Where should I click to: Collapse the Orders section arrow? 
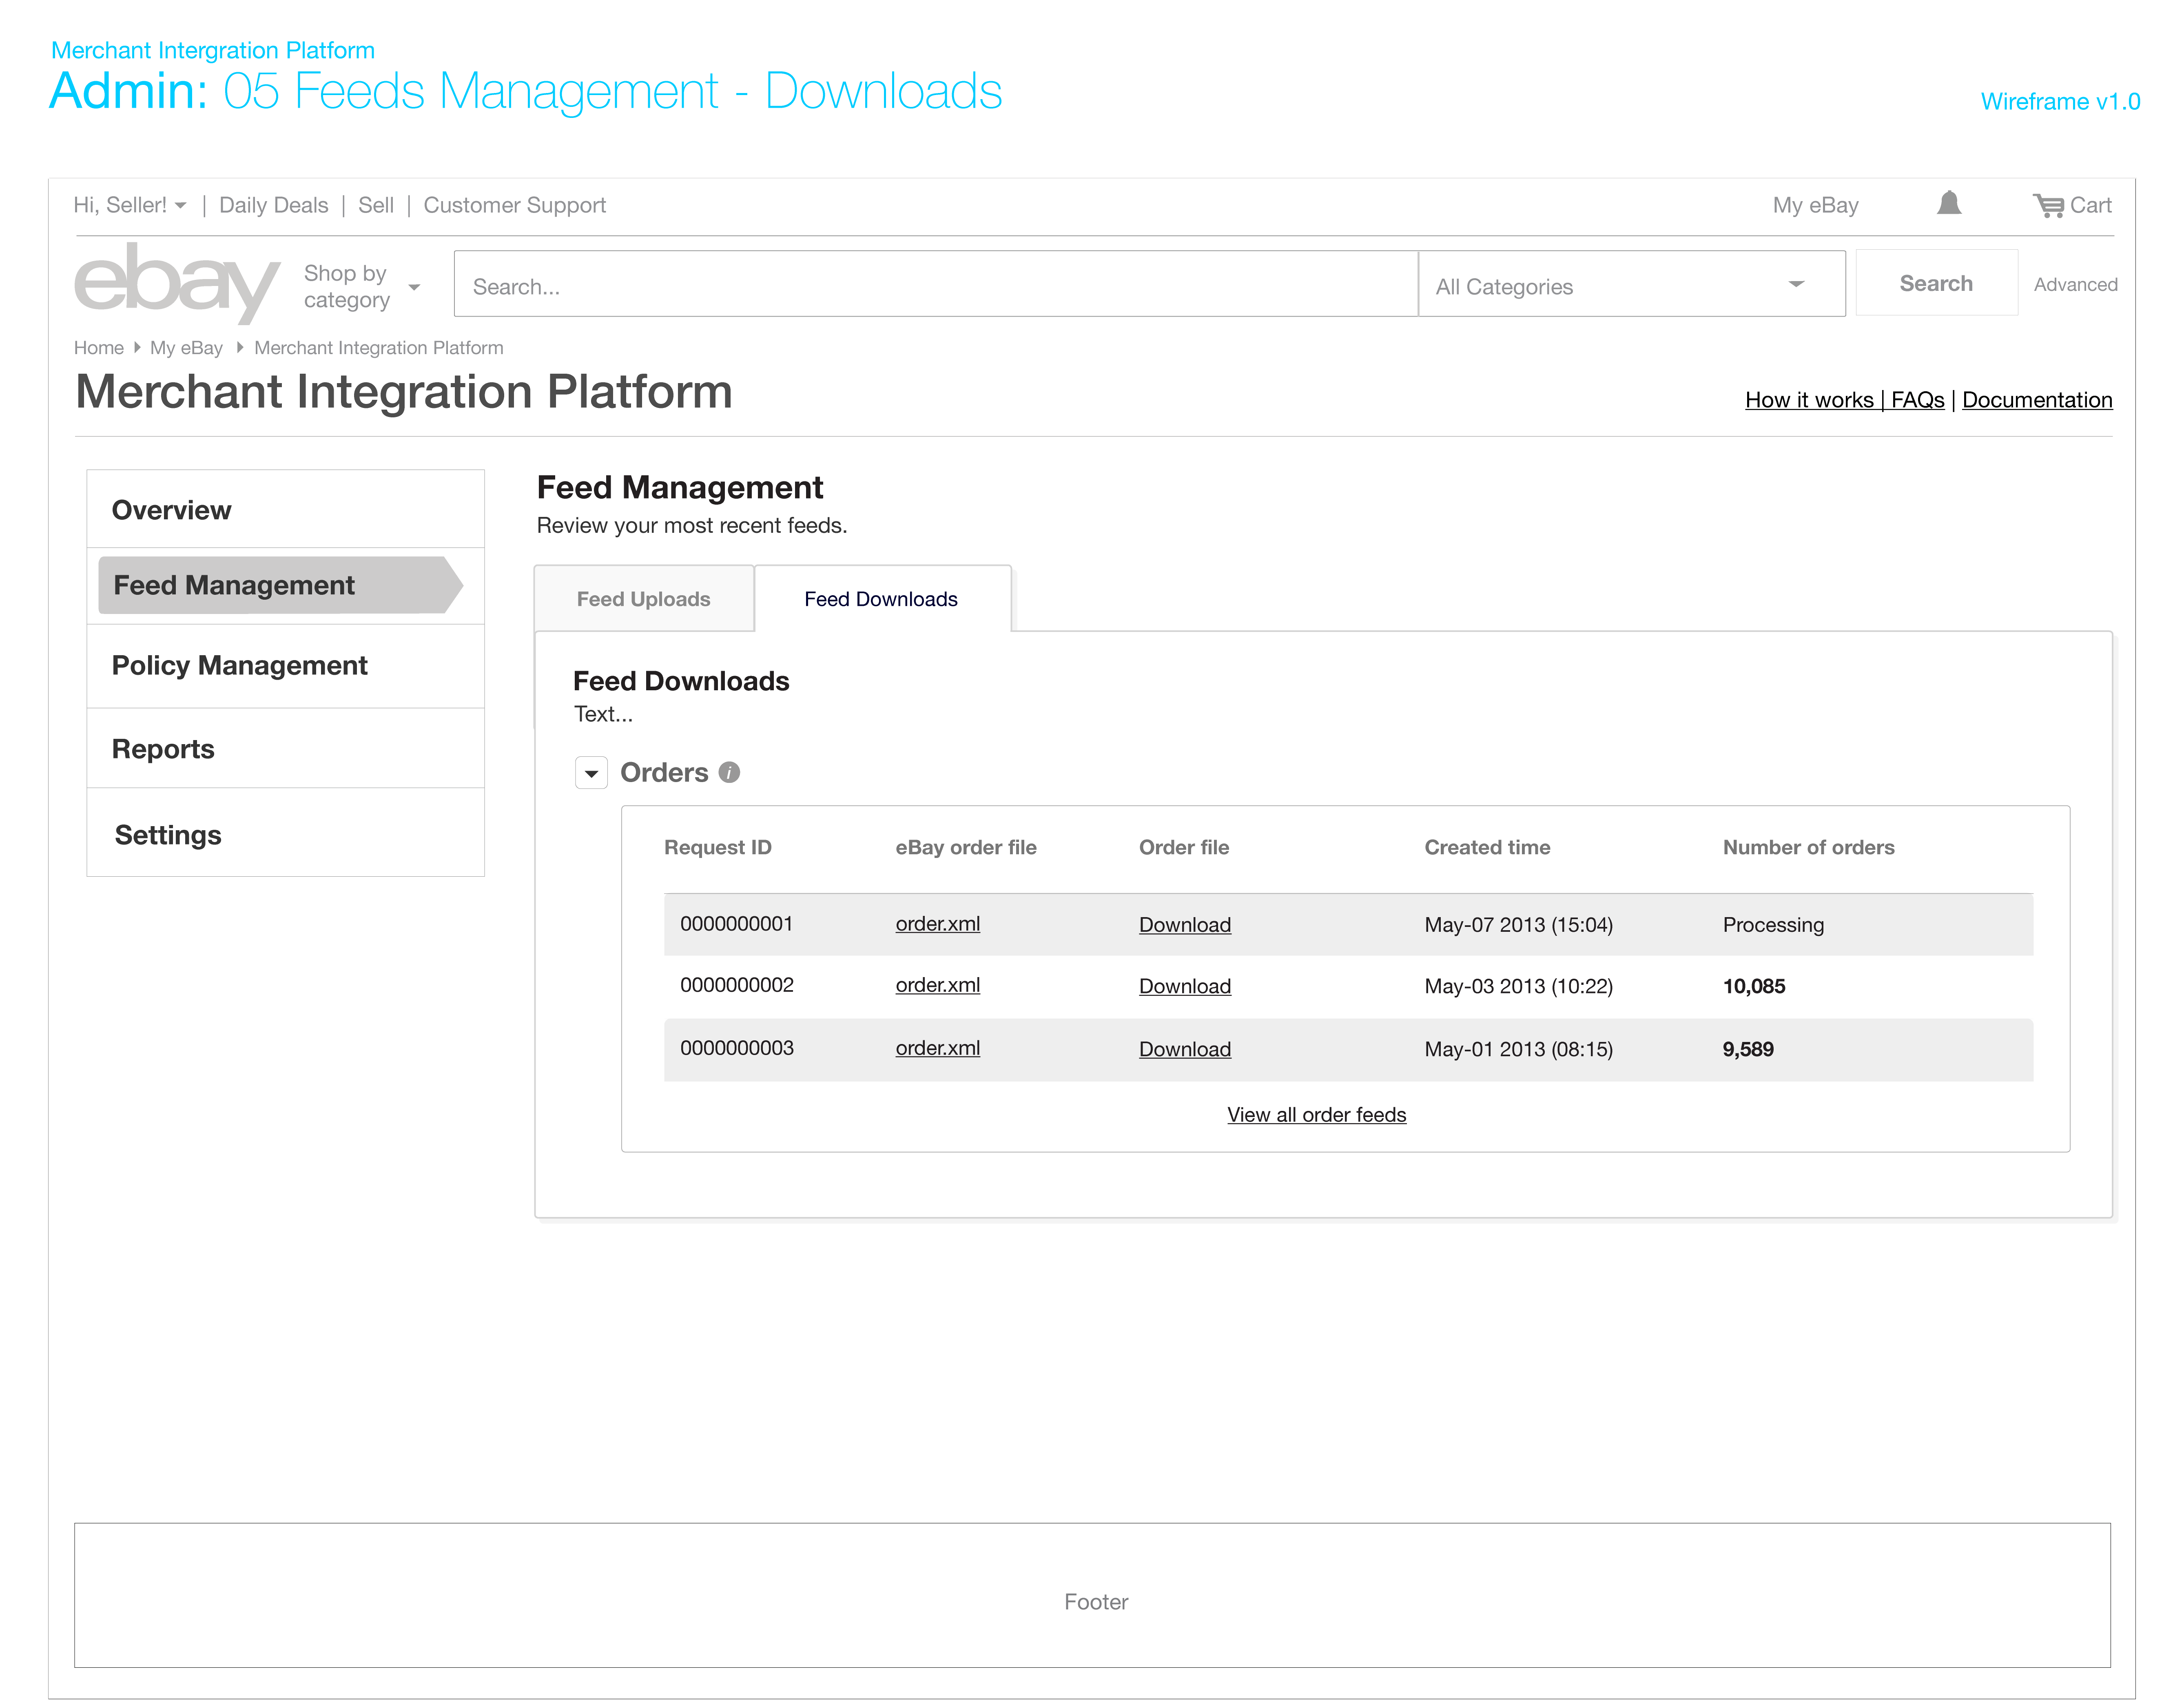pos(591,773)
